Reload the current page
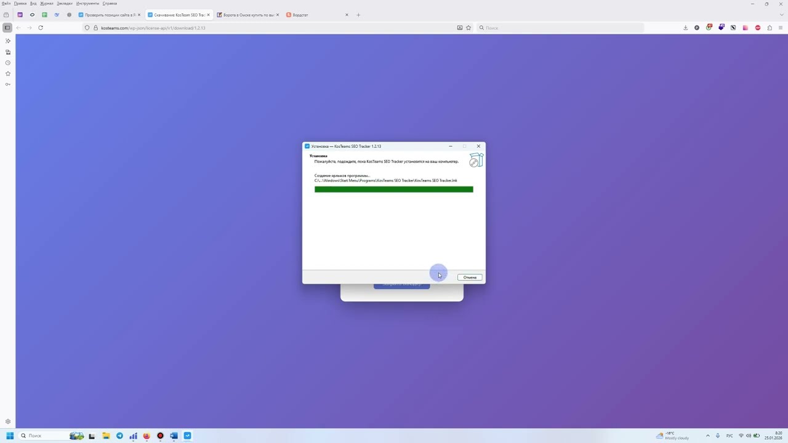Screen dimensions: 788x443 point(41,28)
